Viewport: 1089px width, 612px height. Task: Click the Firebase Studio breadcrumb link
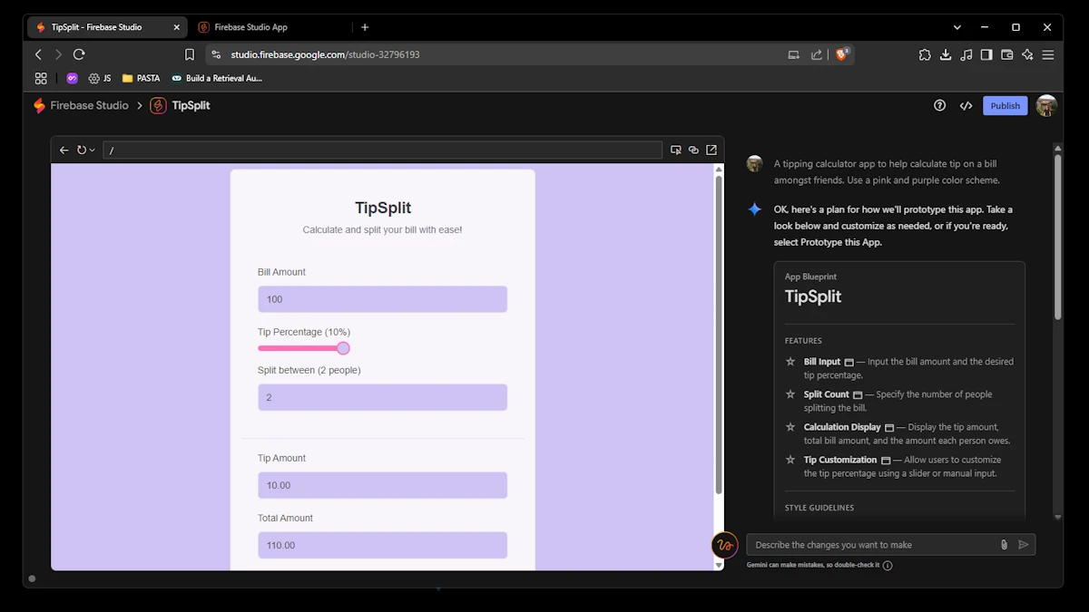[89, 106]
